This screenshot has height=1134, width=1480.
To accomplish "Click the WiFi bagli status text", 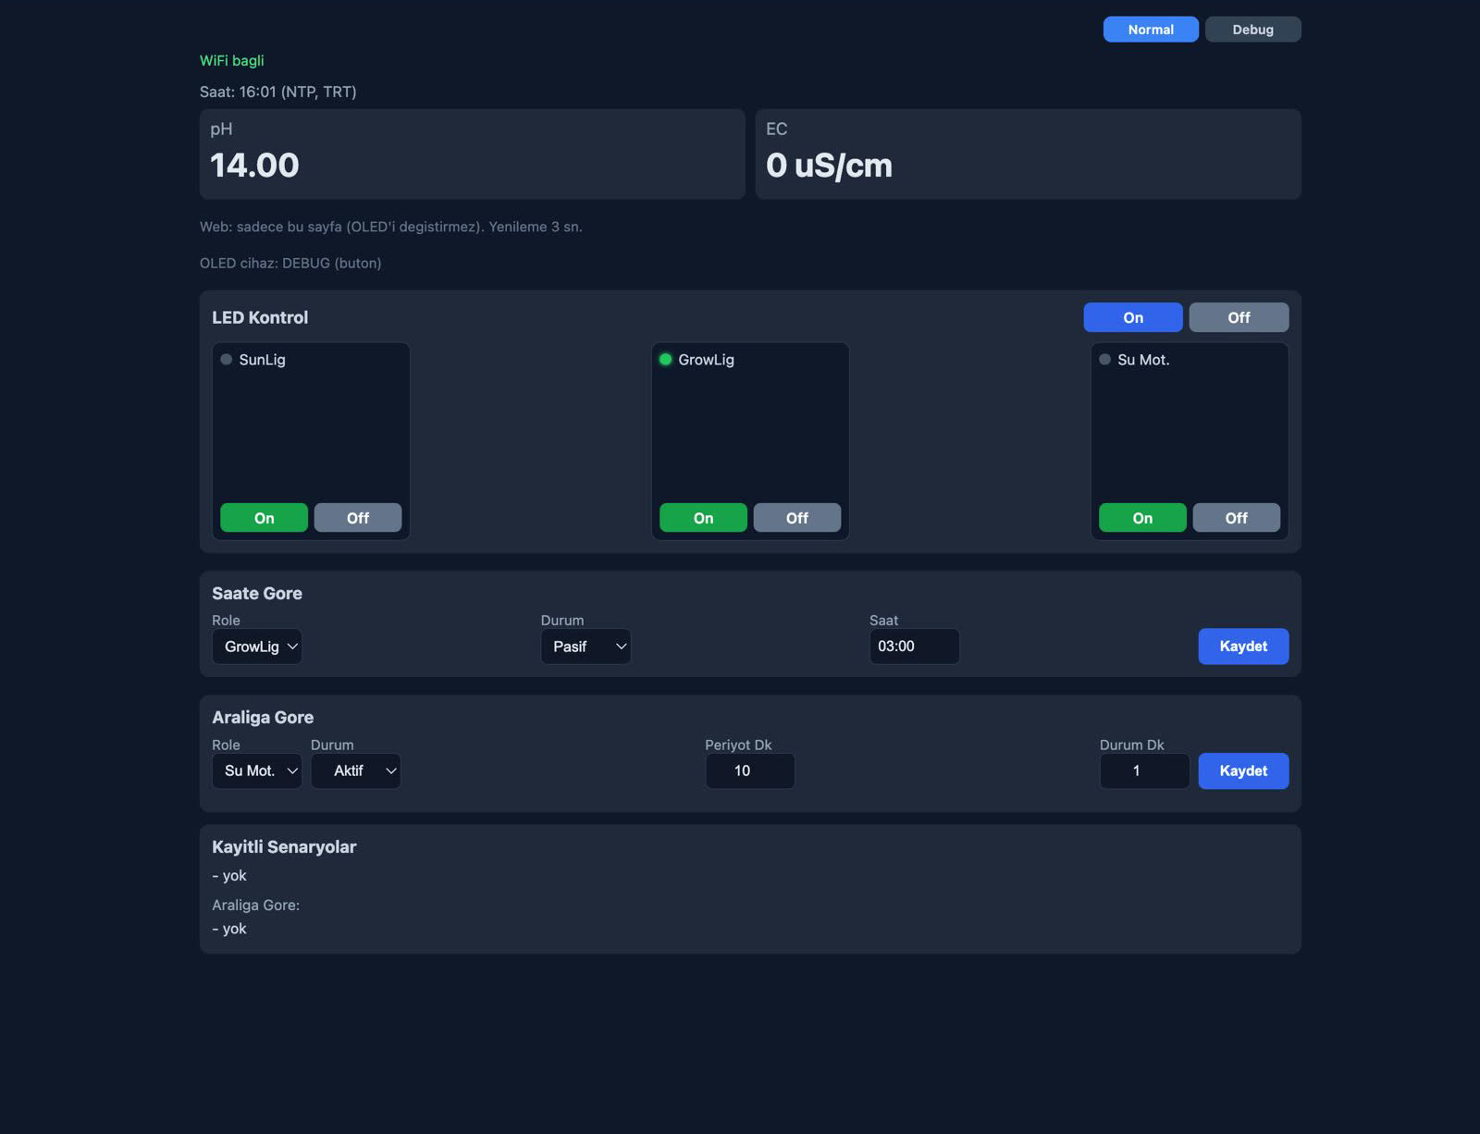I will click(232, 60).
